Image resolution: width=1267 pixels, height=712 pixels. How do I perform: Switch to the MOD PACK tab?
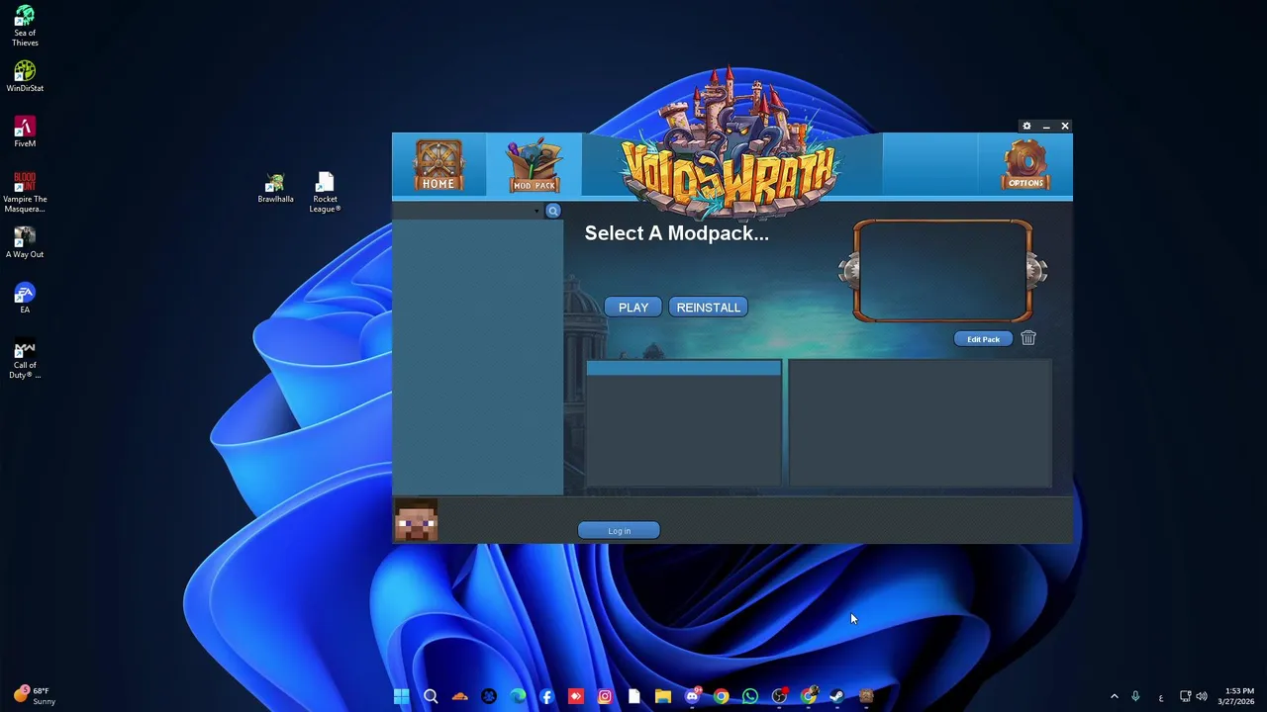(534, 166)
